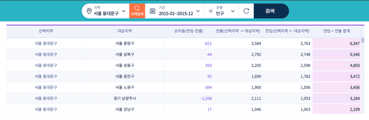Screen dimensions: 369x120
Task: Select the 서울 강남구 row cell
Action: coord(125,109)
